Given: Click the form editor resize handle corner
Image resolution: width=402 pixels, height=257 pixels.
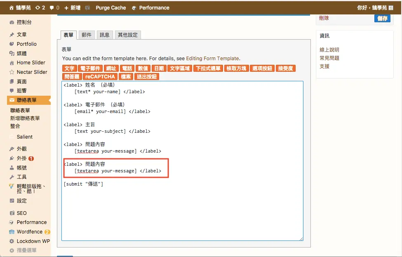Looking at the screenshot, I should (301, 239).
